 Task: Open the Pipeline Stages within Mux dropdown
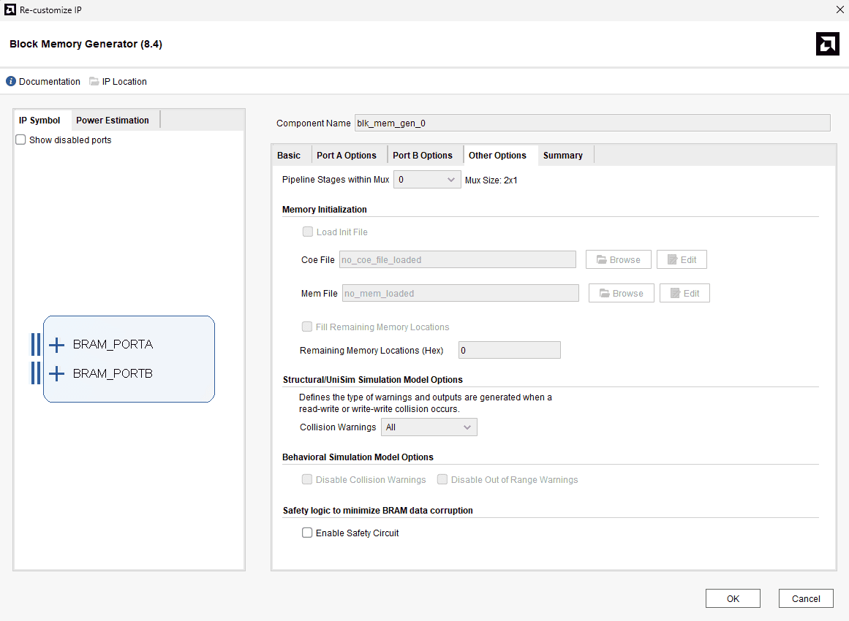tap(427, 180)
